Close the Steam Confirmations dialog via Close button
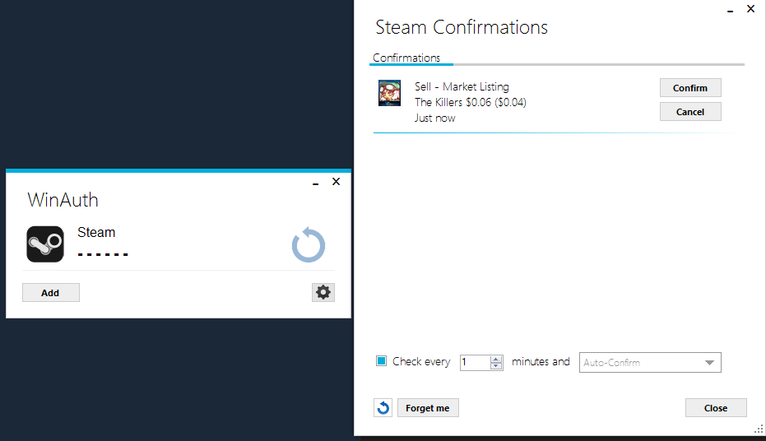Screen dimensions: 766x441 [716, 408]
